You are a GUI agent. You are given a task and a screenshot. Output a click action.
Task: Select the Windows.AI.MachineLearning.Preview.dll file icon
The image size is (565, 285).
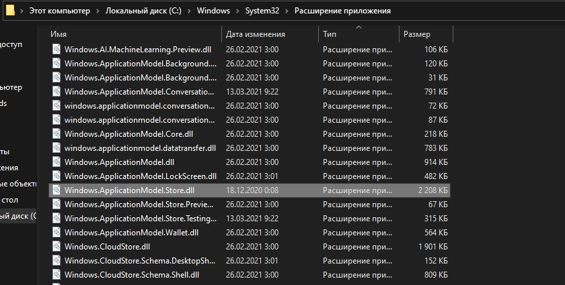coord(57,49)
